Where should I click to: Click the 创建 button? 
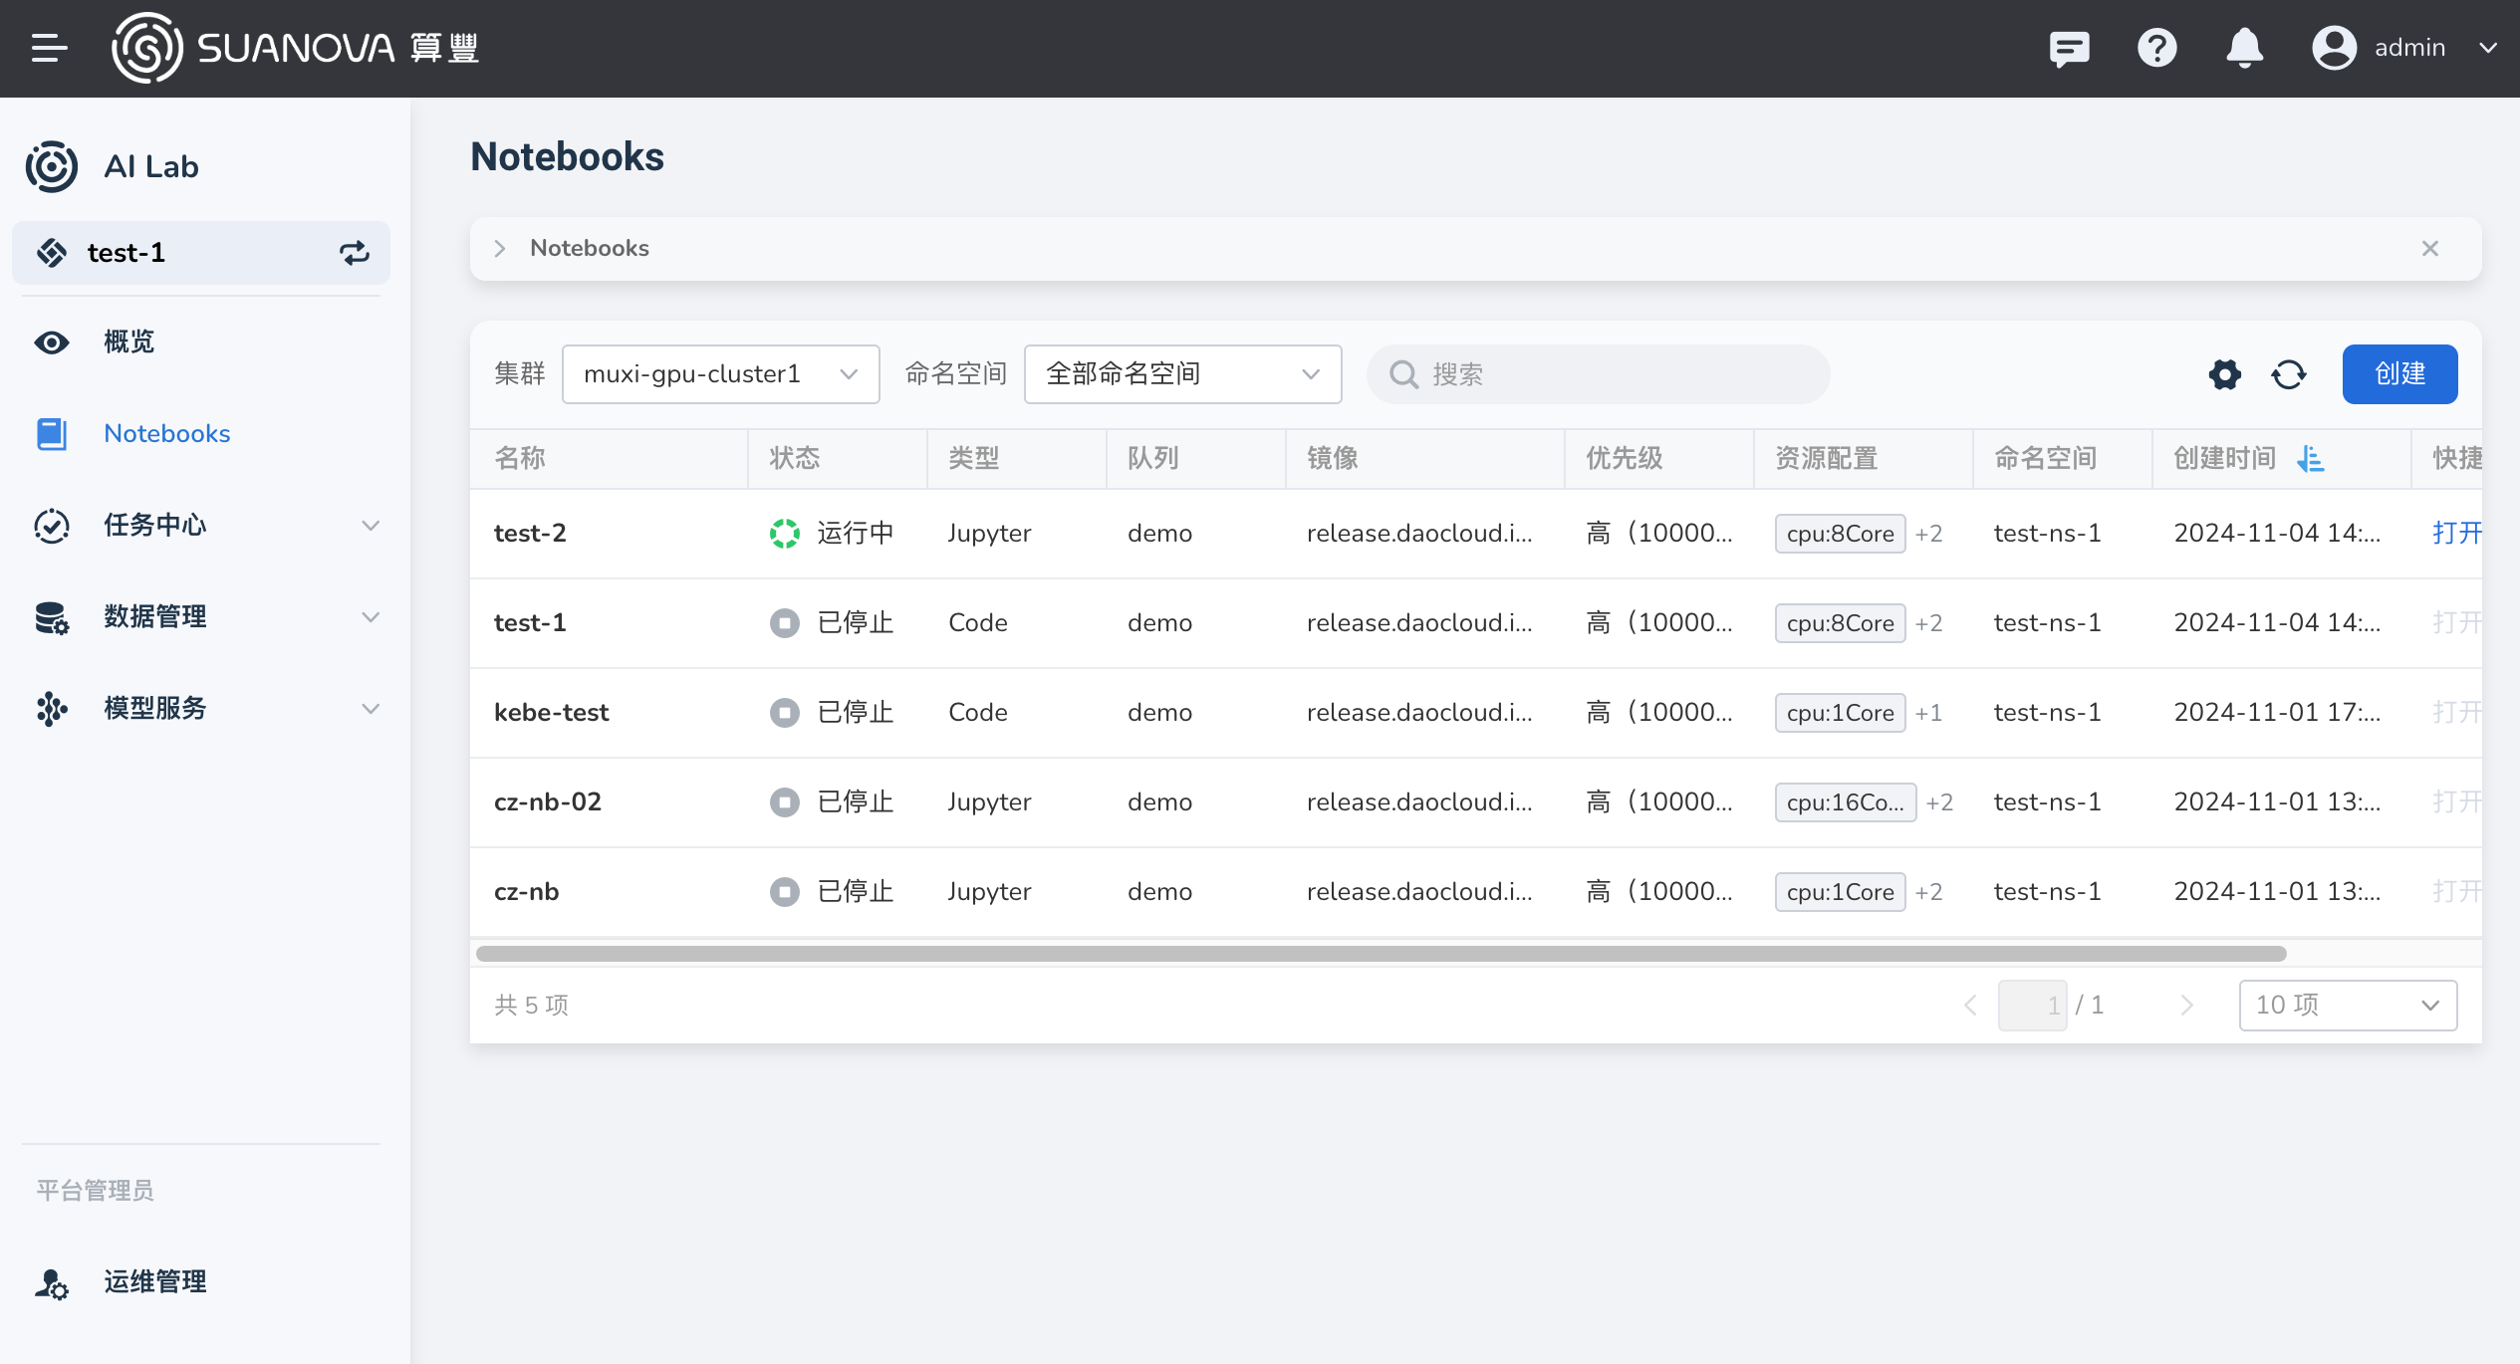point(2399,374)
